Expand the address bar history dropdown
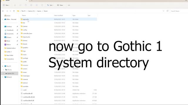Viewport: 188px width, 105px height. click(164, 11)
